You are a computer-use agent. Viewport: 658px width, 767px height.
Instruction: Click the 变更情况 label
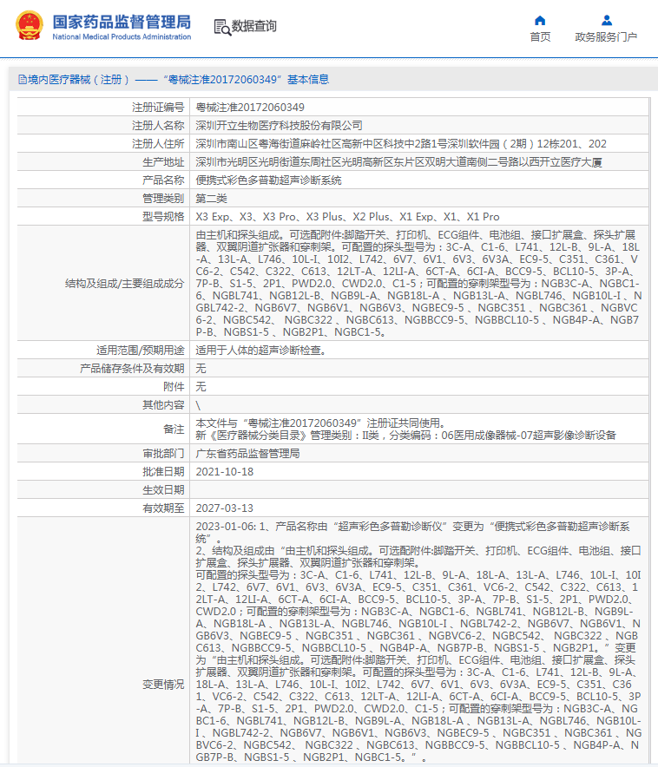163,685
